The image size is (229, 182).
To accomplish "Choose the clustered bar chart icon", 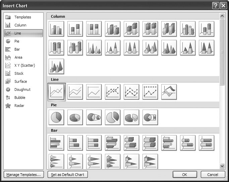I will (x=56, y=143).
